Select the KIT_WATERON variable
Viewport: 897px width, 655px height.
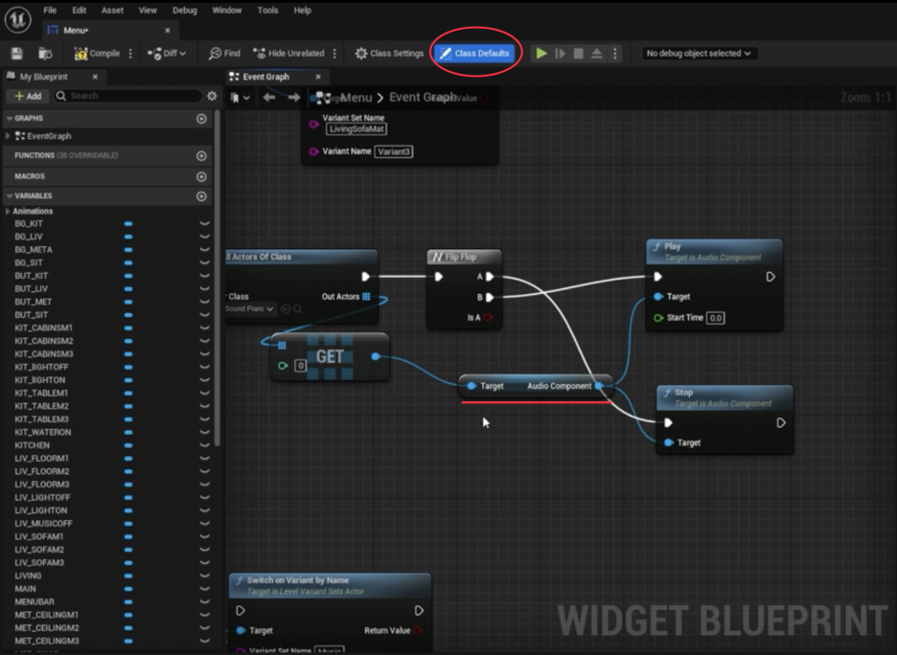point(43,432)
